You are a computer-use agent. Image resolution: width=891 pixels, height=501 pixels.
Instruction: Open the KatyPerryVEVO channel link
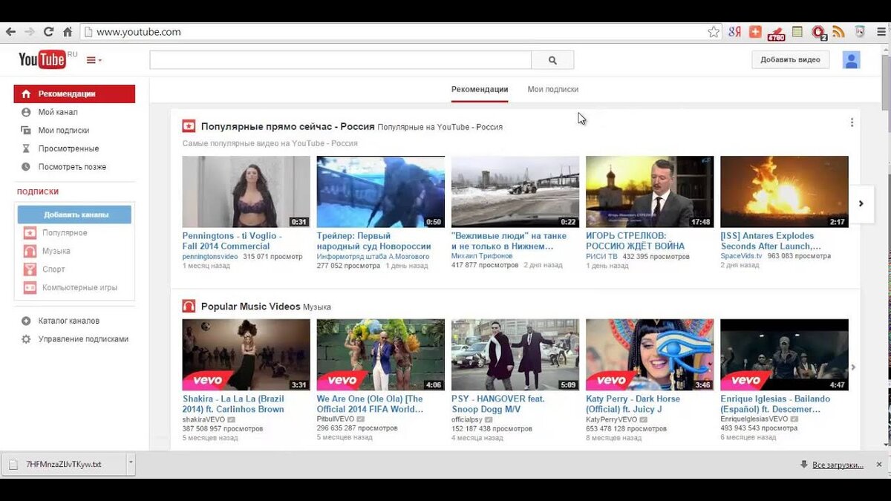pyautogui.click(x=612, y=419)
